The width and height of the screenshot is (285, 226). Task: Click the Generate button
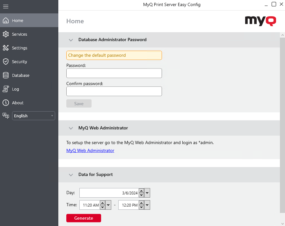click(x=84, y=218)
